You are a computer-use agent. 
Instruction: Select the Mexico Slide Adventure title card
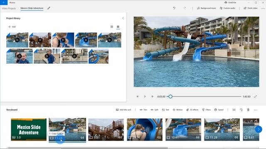click(x=29, y=130)
